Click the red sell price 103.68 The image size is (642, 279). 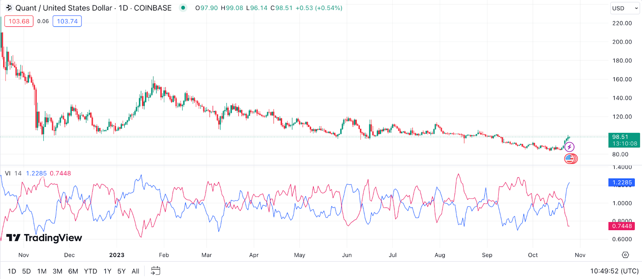[x=19, y=21]
